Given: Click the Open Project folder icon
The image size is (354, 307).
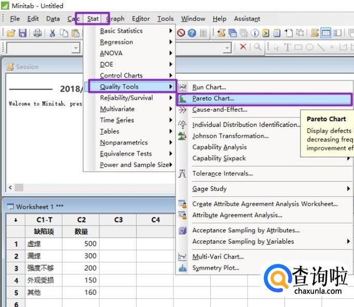Looking at the screenshot, I should click(11, 33).
